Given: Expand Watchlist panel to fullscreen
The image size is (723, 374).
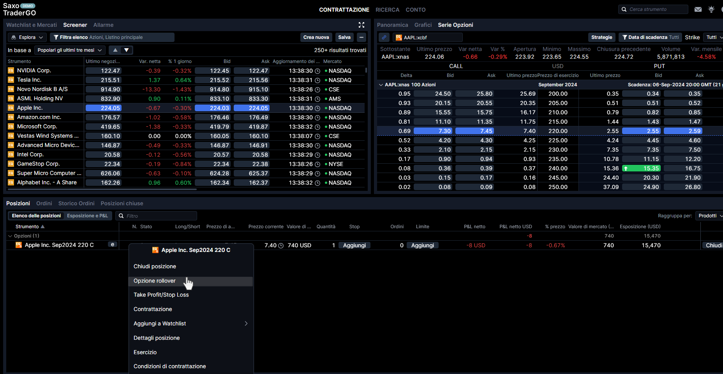Looking at the screenshot, I should pyautogui.click(x=361, y=25).
